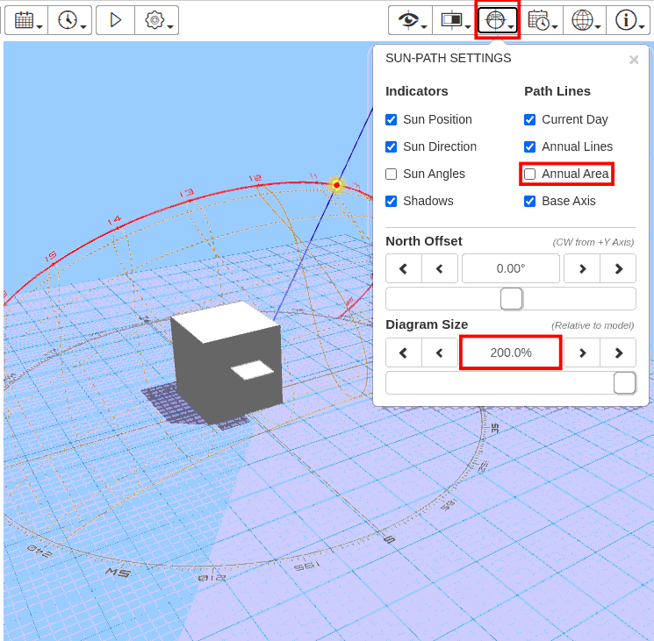The width and height of the screenshot is (654, 641).
Task: Open the calendar date toolbar icon
Action: click(24, 20)
